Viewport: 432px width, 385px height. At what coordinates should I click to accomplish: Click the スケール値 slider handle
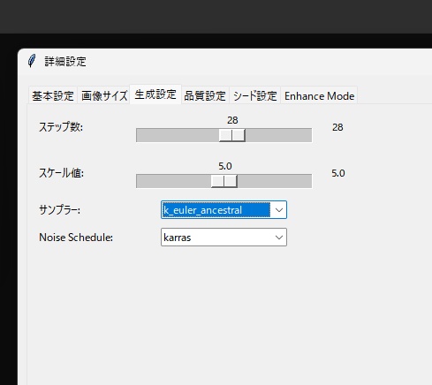224,181
